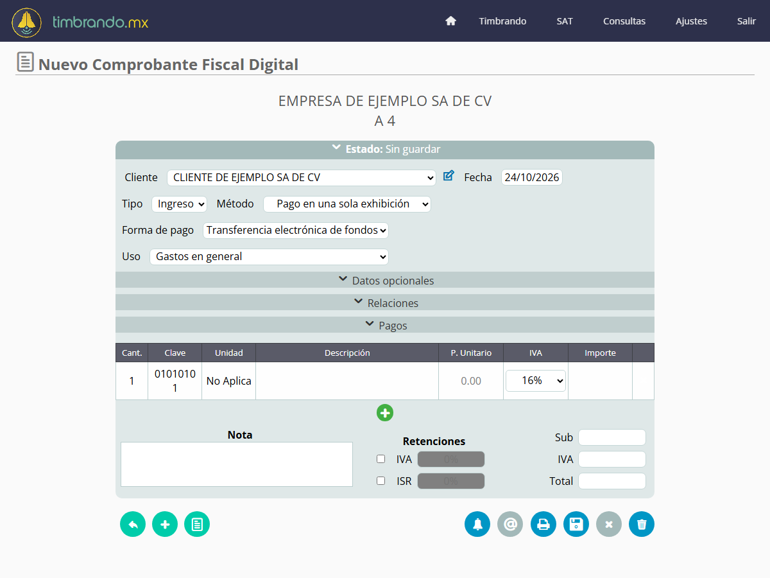Click the timbrando.mx brand text

tap(100, 22)
